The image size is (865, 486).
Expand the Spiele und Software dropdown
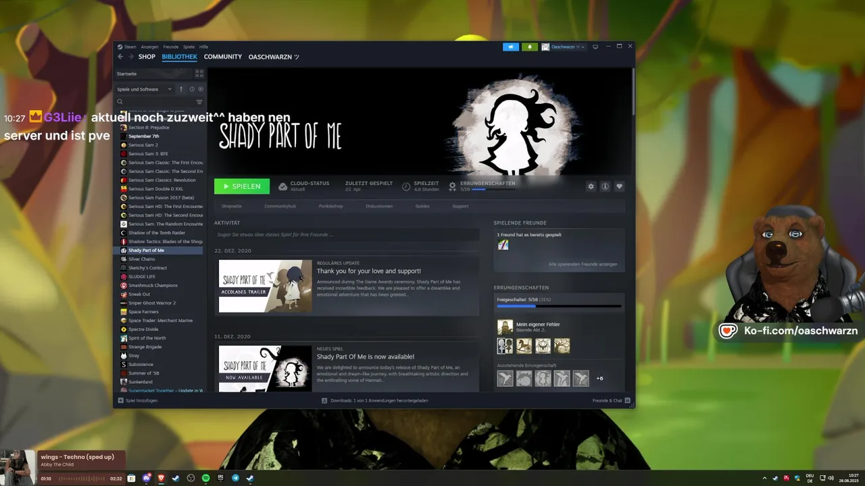(145, 89)
